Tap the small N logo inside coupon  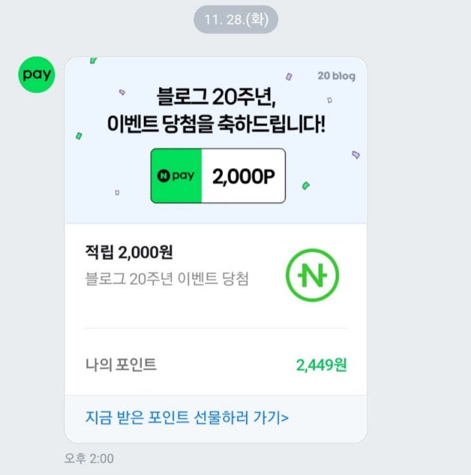(x=164, y=176)
